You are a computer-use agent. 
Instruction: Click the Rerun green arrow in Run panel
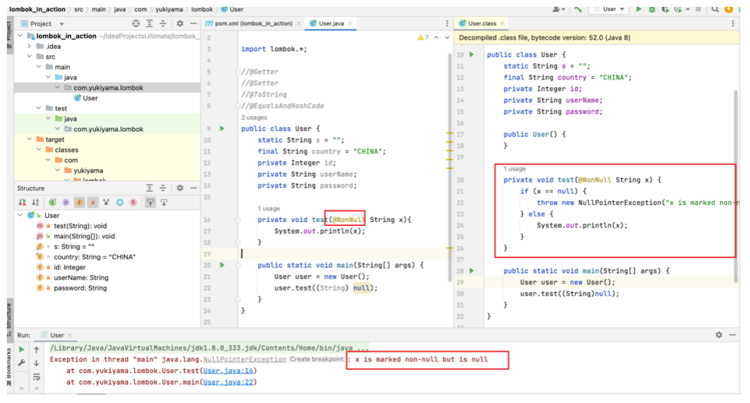coord(21,350)
